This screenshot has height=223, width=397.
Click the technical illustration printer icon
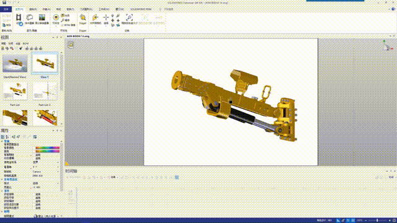tap(30, 17)
